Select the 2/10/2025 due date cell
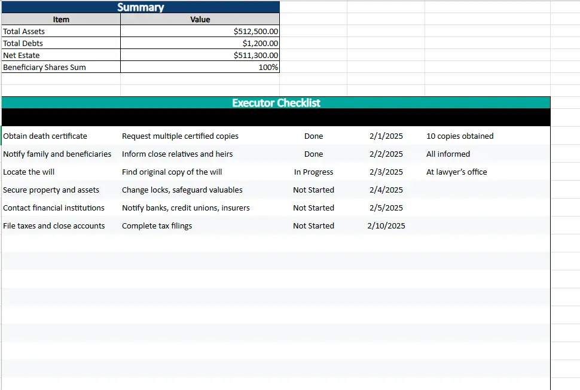 click(x=386, y=226)
